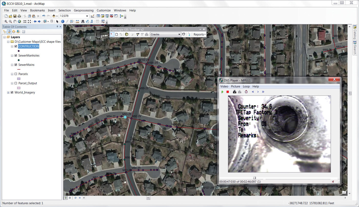The height and width of the screenshot is (207, 359).
Task: Open the Reports menu on PipeLogix toolbar
Action: click(200, 34)
